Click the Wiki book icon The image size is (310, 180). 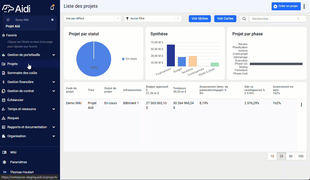(x=4, y=152)
